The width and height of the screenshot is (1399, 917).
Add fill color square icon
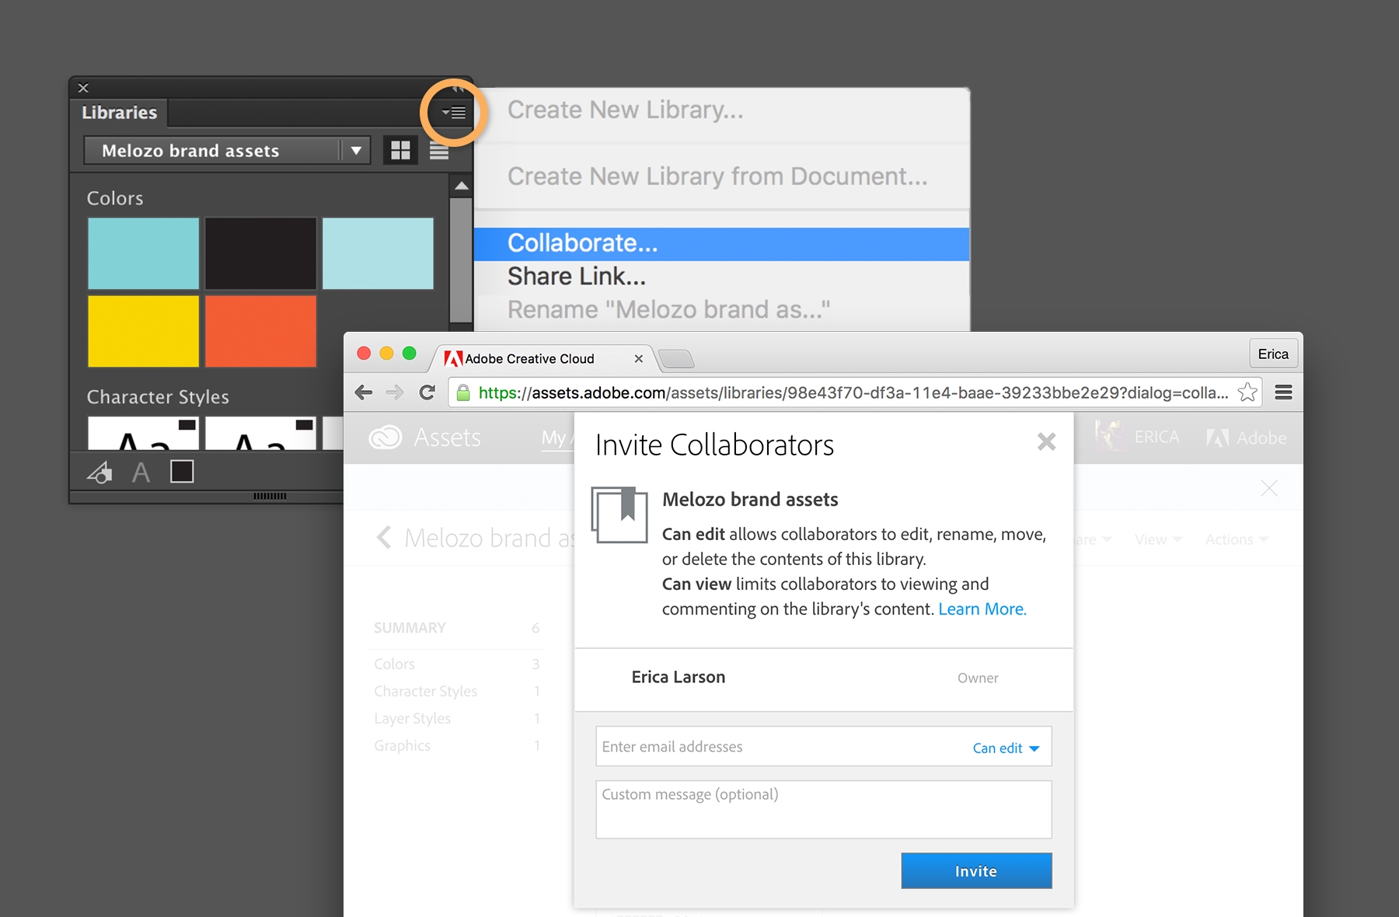point(182,472)
